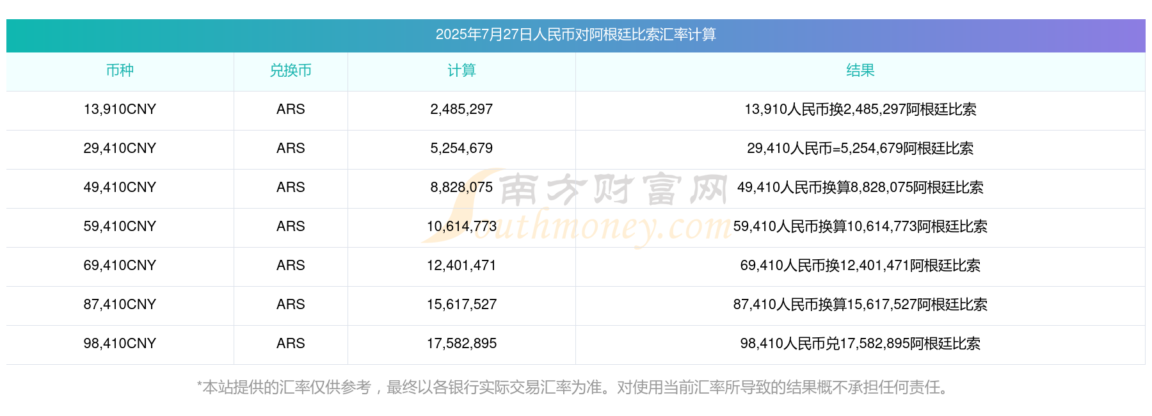The width and height of the screenshot is (1152, 416).
Task: Click the '98,410CNY' cell
Action: (120, 344)
